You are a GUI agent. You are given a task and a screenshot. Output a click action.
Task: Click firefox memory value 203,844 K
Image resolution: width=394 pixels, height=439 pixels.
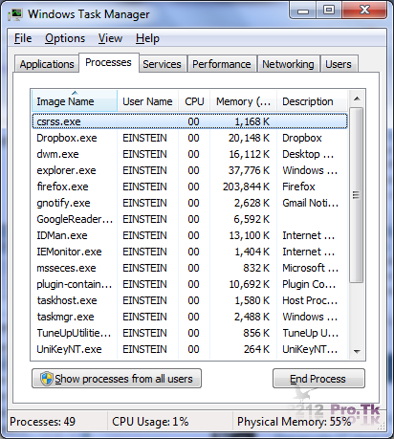click(246, 187)
